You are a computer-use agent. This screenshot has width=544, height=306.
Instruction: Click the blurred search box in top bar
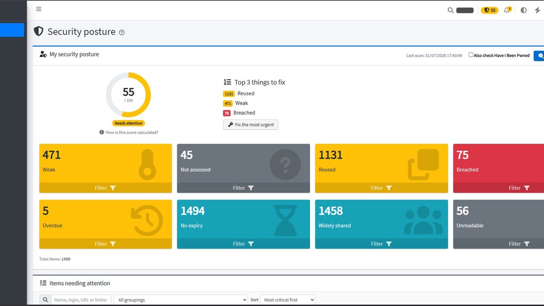point(465,10)
